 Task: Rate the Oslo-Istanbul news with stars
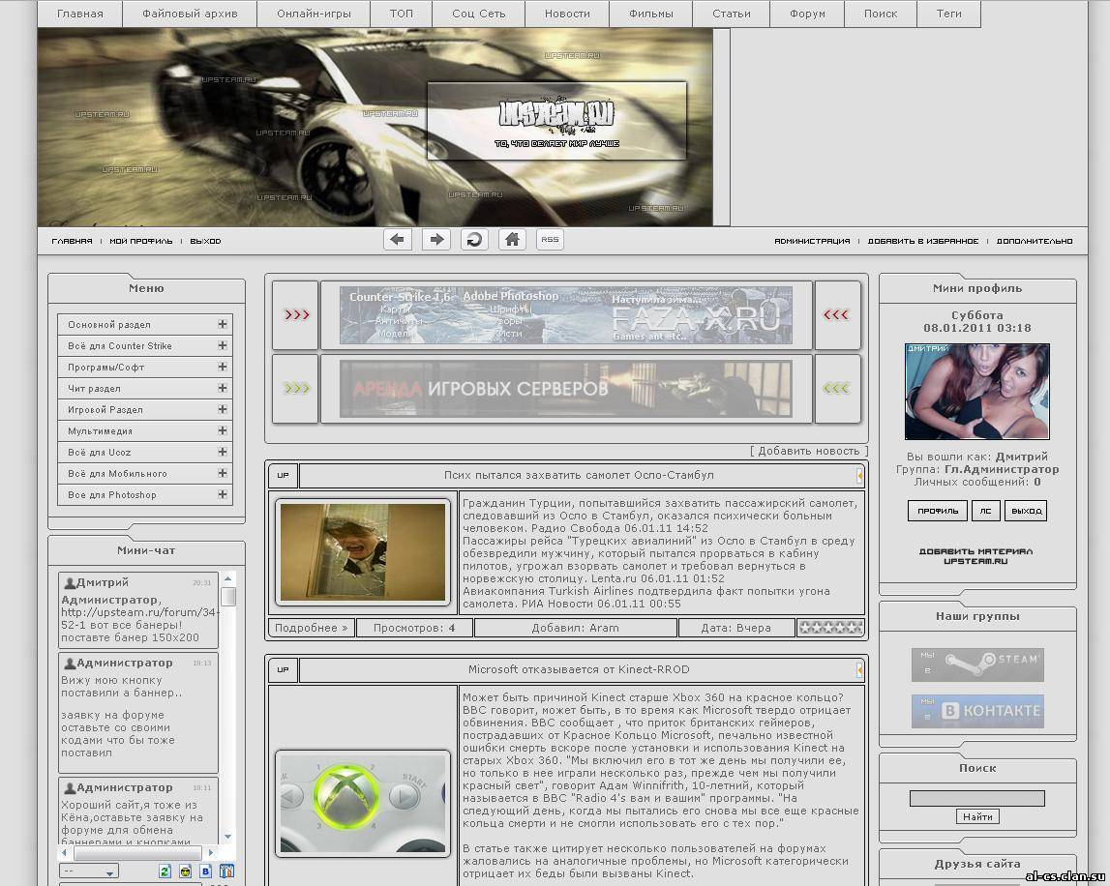[x=830, y=628]
